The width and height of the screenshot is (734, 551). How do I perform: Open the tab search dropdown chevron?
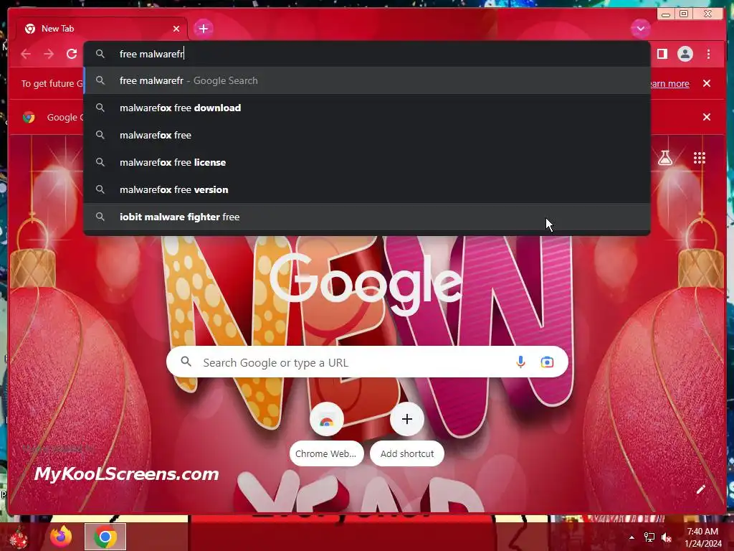[640, 29]
